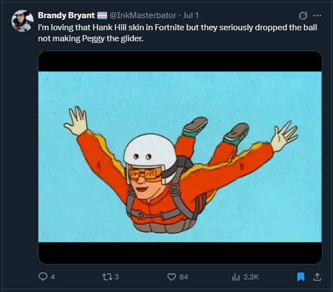Click the repost count number 3

coord(116,277)
